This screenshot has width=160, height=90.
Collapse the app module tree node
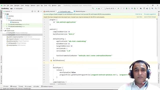click(3, 14)
